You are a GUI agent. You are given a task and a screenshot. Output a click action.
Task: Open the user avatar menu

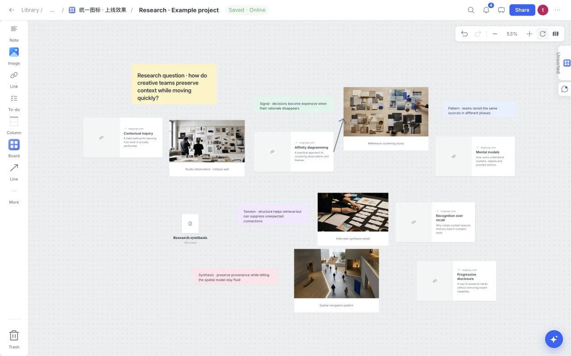(542, 10)
